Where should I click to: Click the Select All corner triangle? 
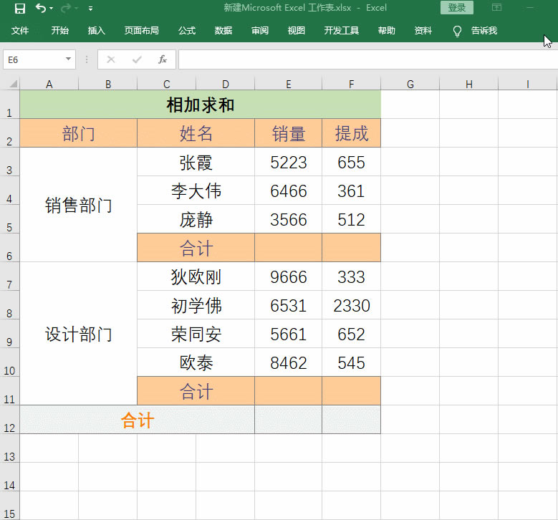14,85
